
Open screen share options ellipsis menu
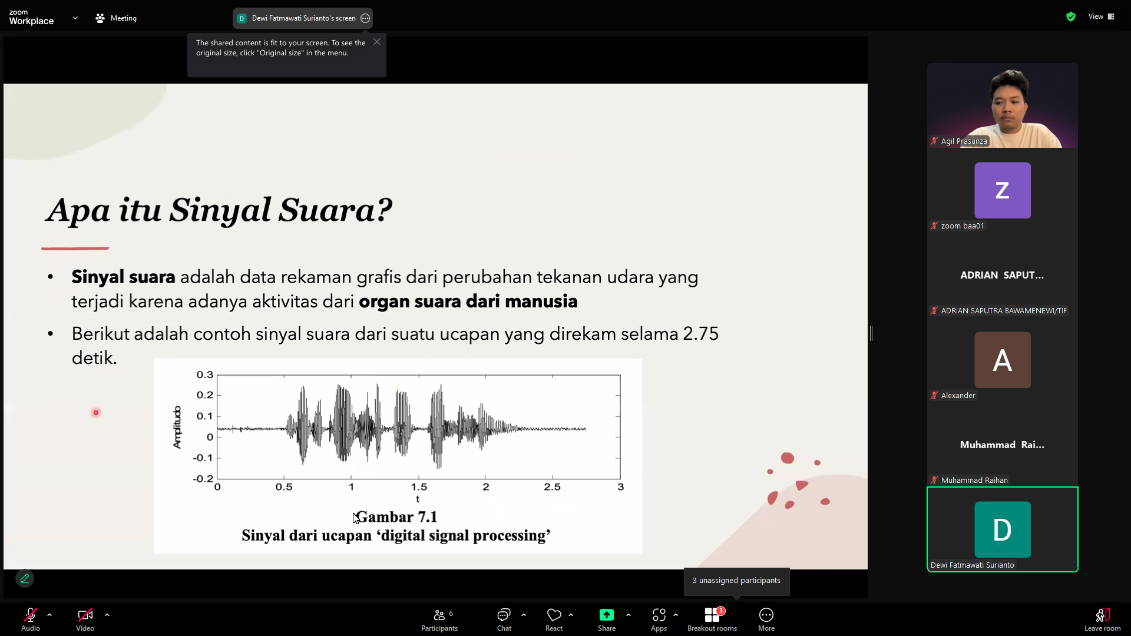coord(365,18)
